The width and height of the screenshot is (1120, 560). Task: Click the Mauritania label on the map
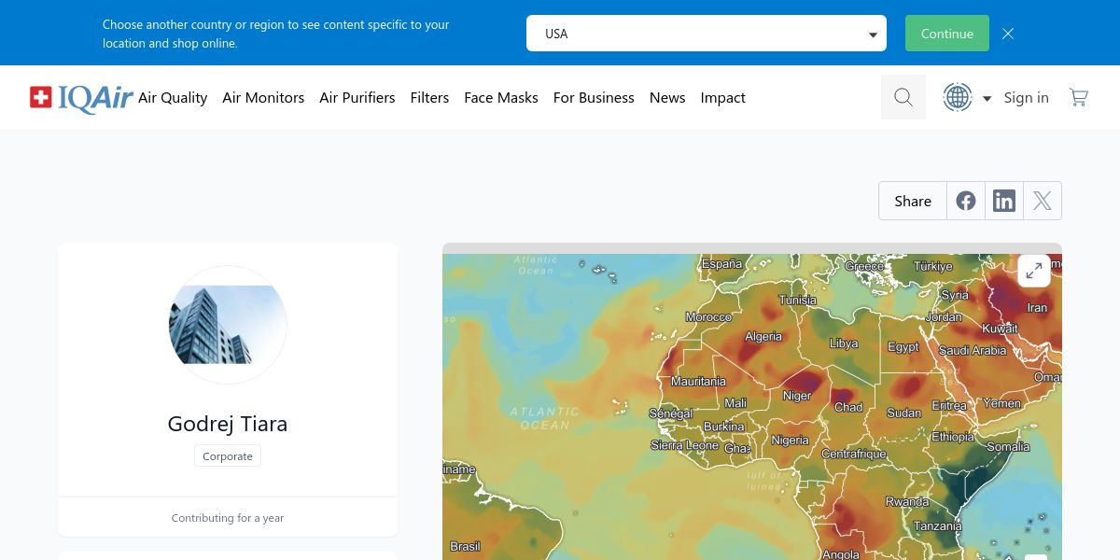698,382
